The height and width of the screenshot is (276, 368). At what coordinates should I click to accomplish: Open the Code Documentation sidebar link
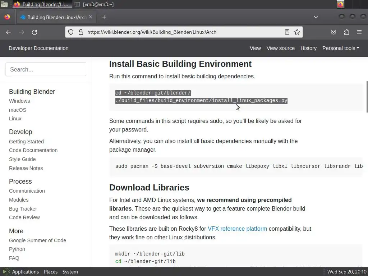coord(33,150)
